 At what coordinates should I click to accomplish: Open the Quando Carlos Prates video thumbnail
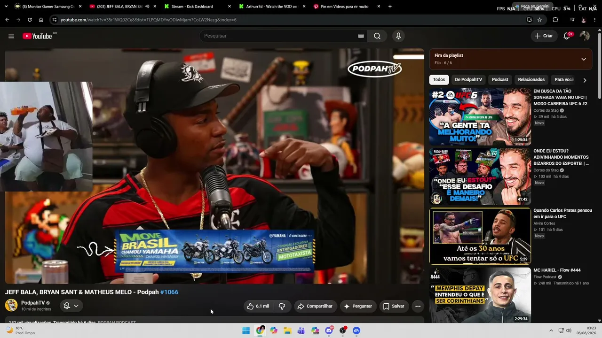point(480,236)
